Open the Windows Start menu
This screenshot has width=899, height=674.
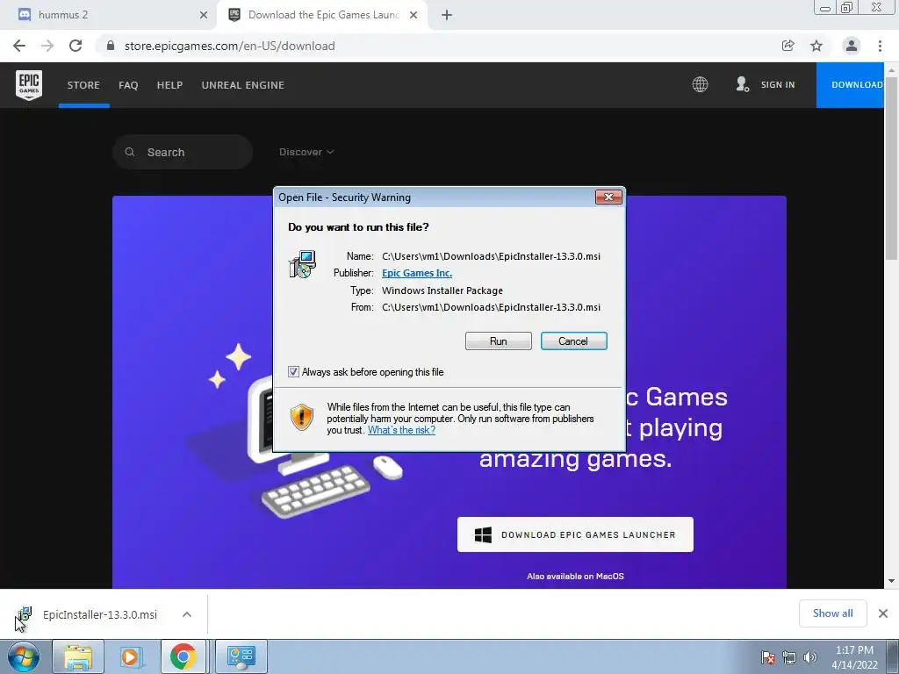click(24, 656)
